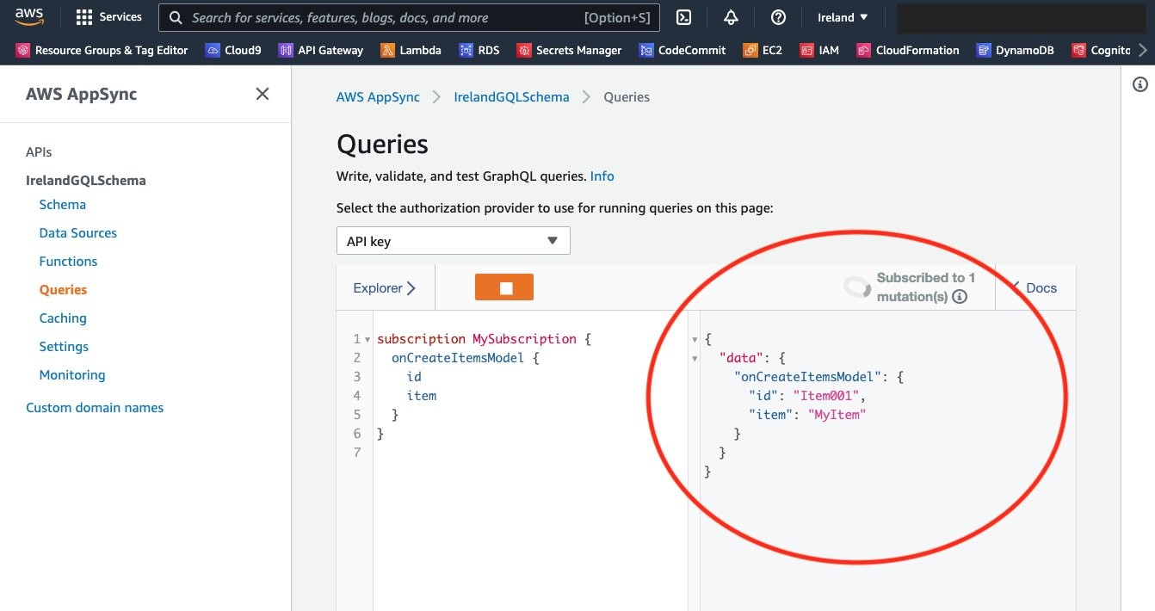Image resolution: width=1155 pixels, height=611 pixels.
Task: Open the info panel icon at right edge
Action: pyautogui.click(x=1140, y=84)
